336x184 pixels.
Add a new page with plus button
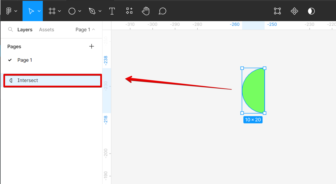click(92, 46)
